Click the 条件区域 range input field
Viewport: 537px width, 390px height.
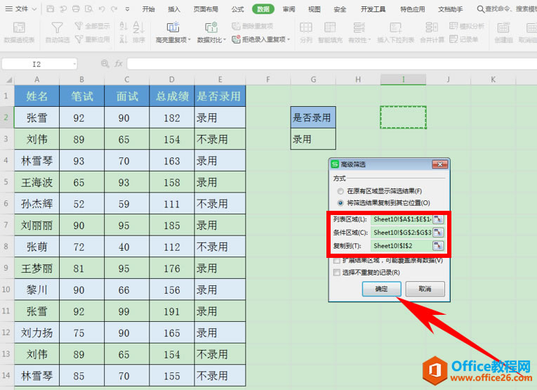tap(402, 233)
